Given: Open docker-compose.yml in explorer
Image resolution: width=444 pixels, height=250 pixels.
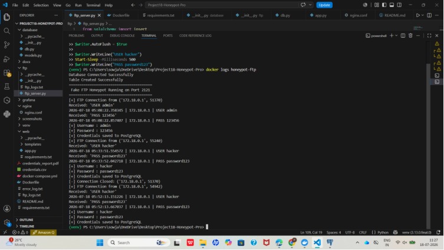Looking at the screenshot, I should coord(40,176).
